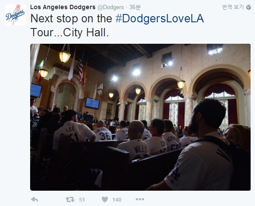Click the globe icon beside translation
255x206 pixels.
(248, 7)
